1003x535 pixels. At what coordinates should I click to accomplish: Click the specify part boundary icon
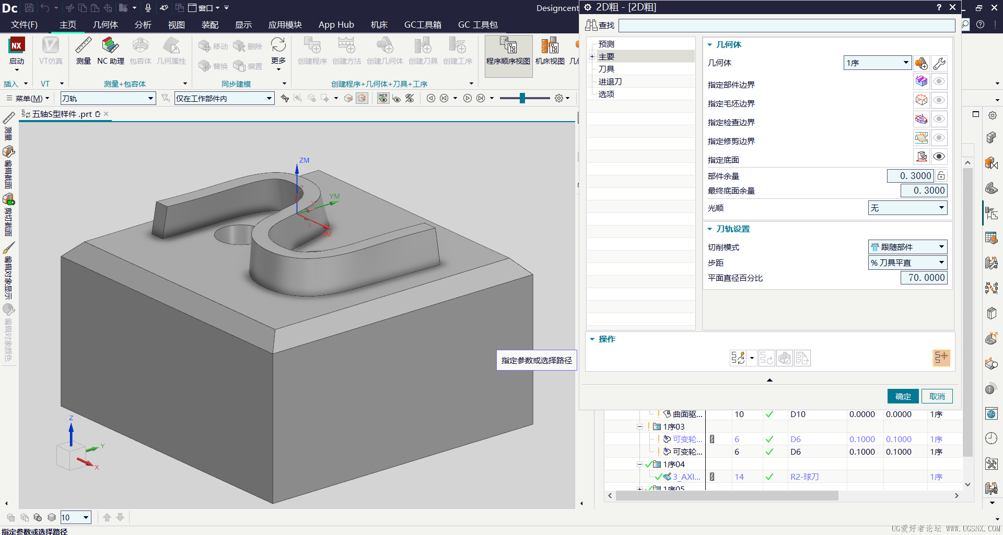[x=922, y=81]
